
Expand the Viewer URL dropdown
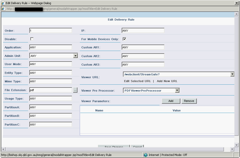[x=232, y=74]
